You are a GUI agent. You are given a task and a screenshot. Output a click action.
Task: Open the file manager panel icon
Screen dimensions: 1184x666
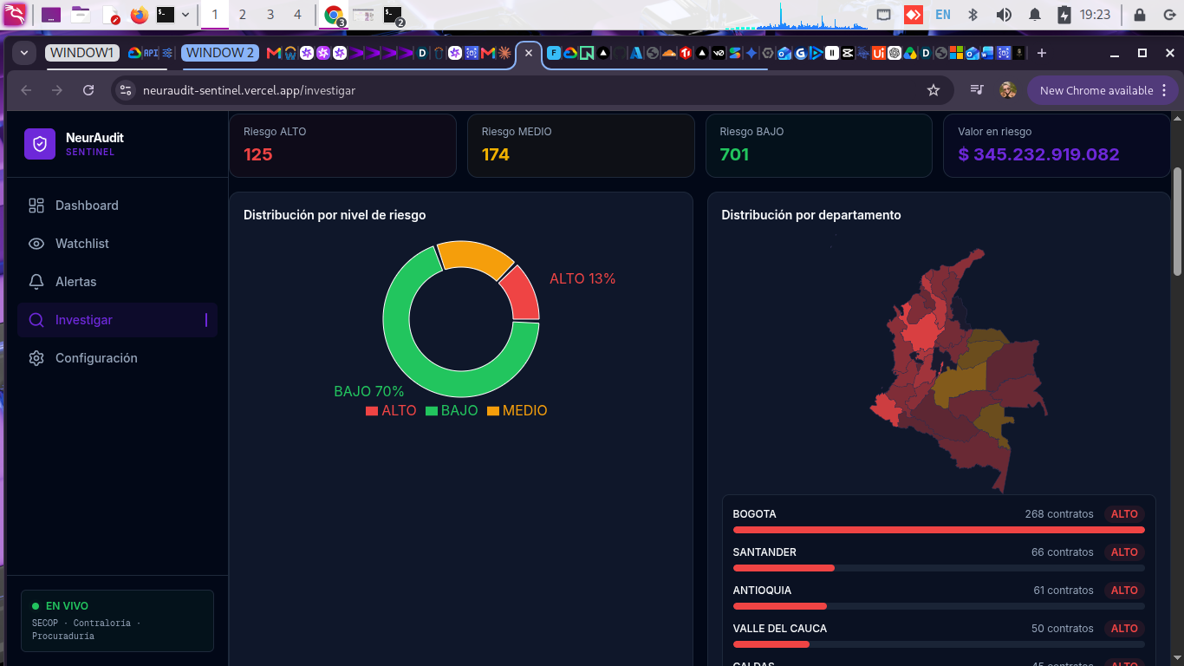(81, 15)
